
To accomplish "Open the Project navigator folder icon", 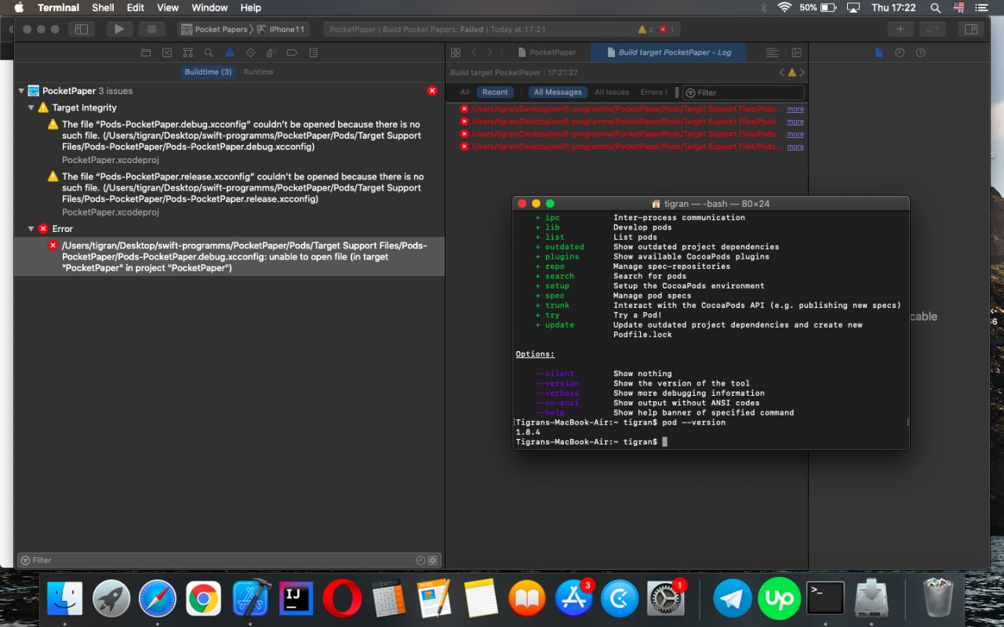I will tap(145, 53).
